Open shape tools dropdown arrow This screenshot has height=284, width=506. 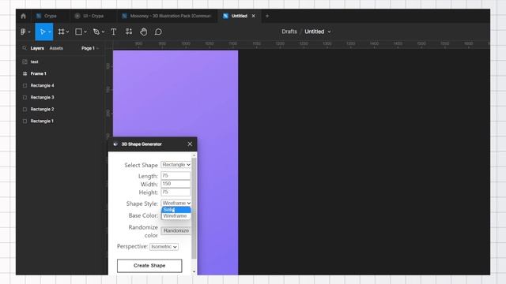click(85, 32)
